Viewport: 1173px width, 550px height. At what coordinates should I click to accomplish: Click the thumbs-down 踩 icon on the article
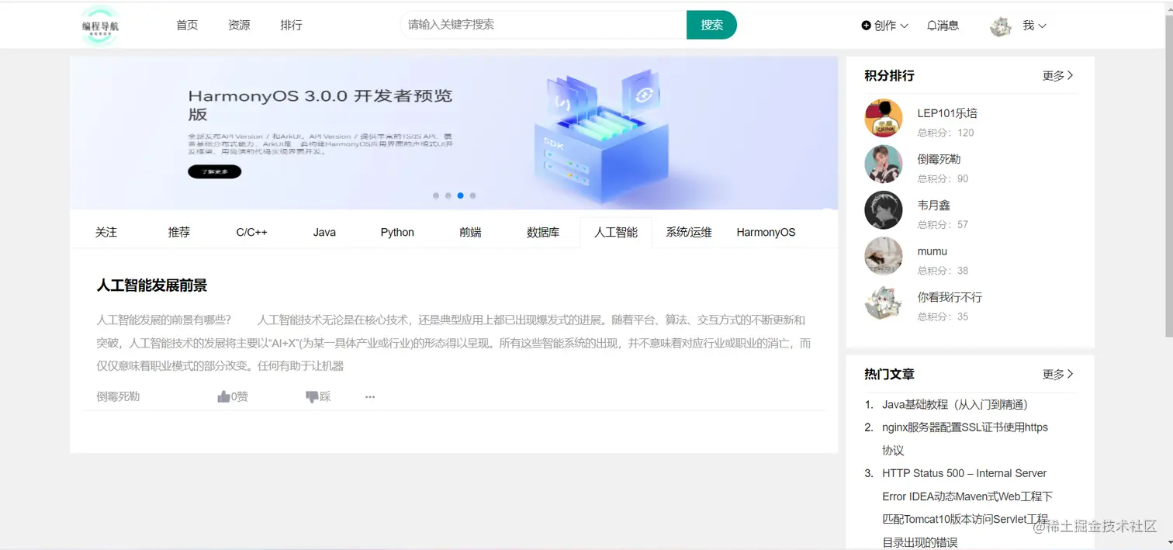312,396
